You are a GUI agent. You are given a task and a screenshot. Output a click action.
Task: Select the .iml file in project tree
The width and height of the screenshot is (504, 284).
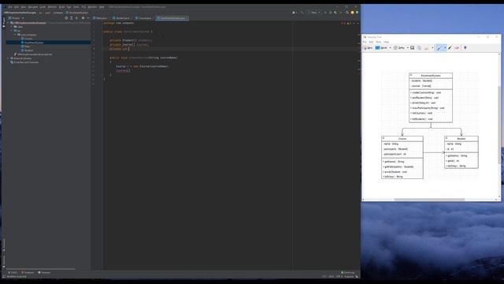click(x=32, y=54)
